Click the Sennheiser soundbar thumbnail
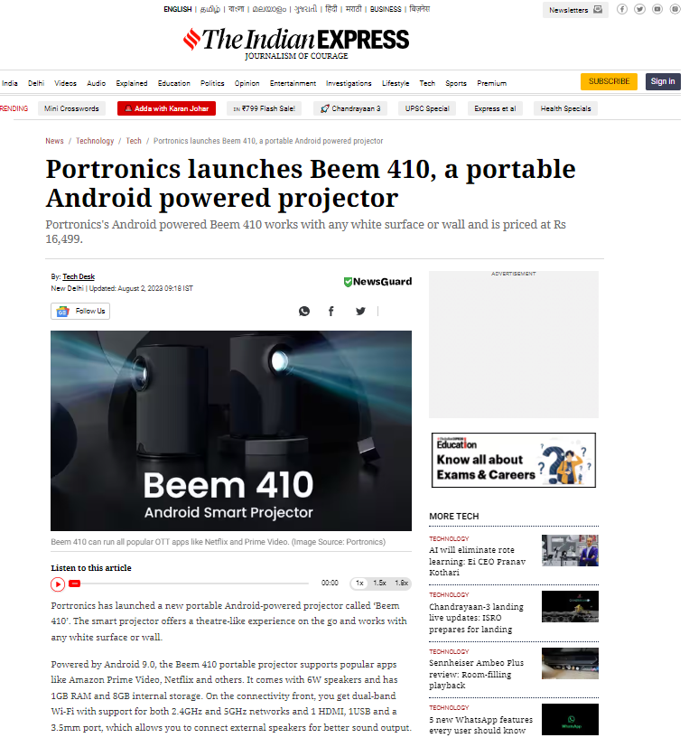 (570, 663)
